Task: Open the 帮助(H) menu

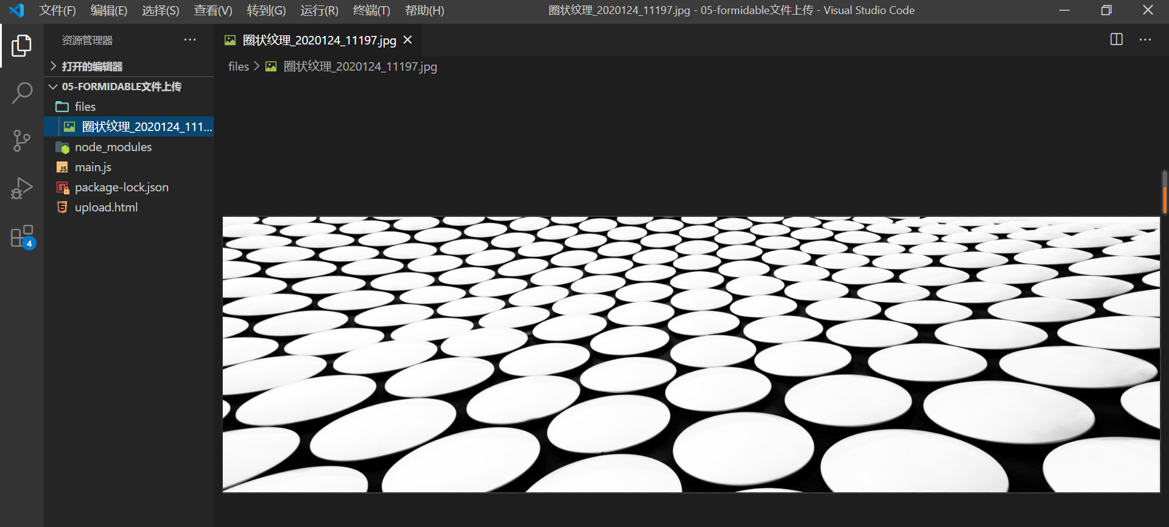Action: [424, 10]
